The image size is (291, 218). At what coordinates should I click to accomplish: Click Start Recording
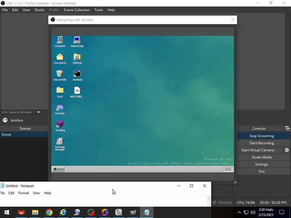(261, 143)
